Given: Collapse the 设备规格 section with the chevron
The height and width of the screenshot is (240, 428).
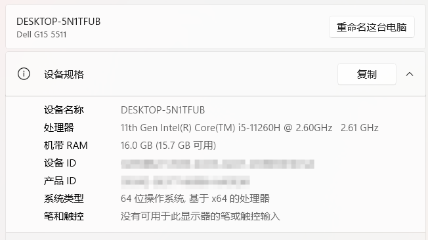Looking at the screenshot, I should 410,74.
